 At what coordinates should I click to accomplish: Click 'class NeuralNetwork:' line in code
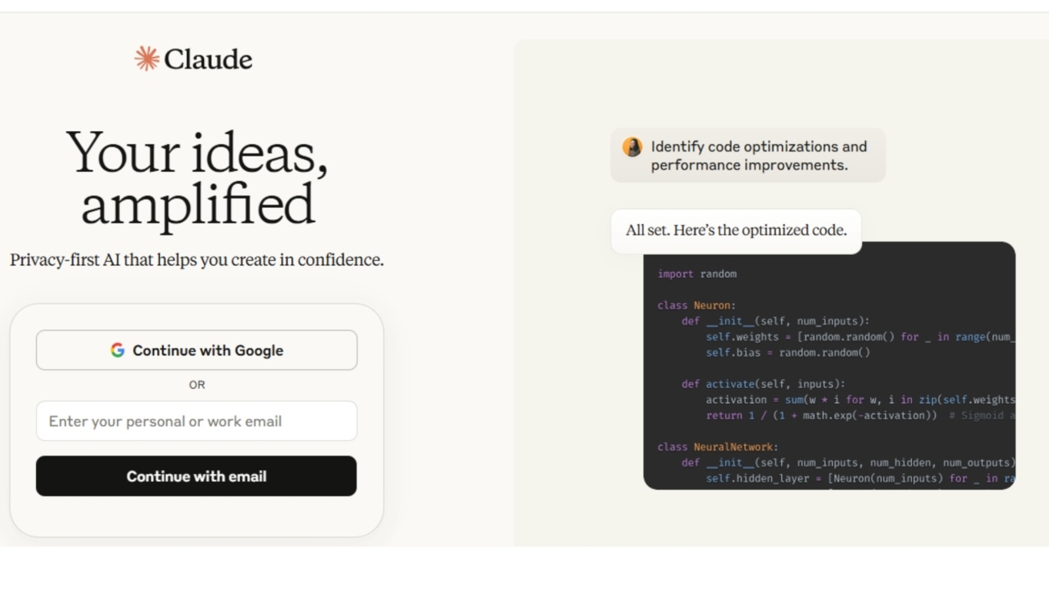tap(717, 447)
